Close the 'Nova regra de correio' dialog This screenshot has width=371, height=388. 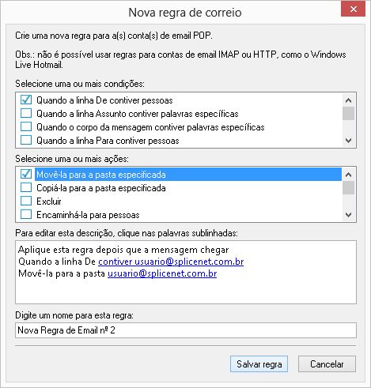354,9
